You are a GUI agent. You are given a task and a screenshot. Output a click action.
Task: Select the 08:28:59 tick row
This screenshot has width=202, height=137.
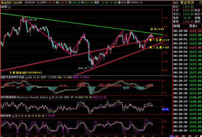click(x=188, y=31)
